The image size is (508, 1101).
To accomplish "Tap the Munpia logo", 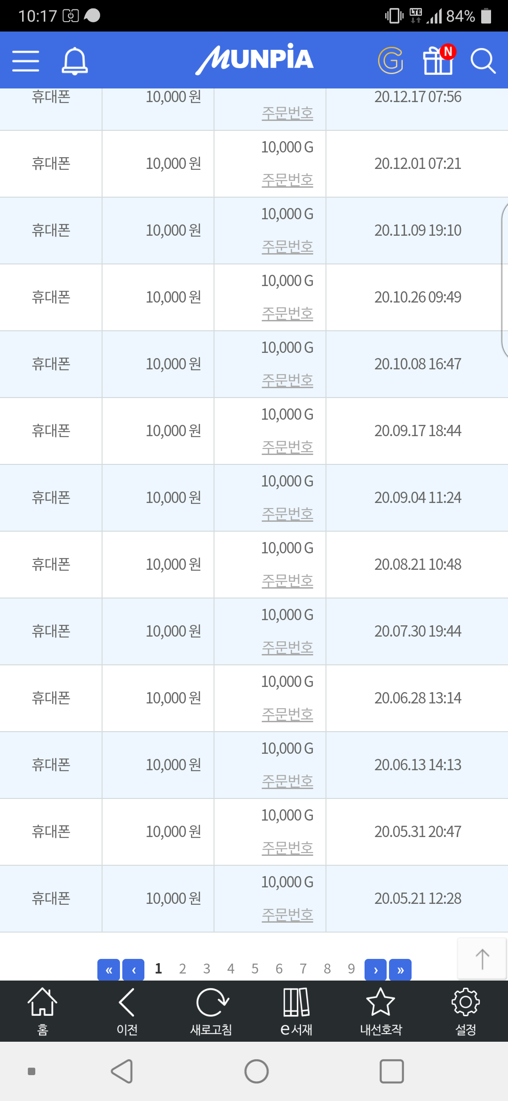I will tap(254, 59).
